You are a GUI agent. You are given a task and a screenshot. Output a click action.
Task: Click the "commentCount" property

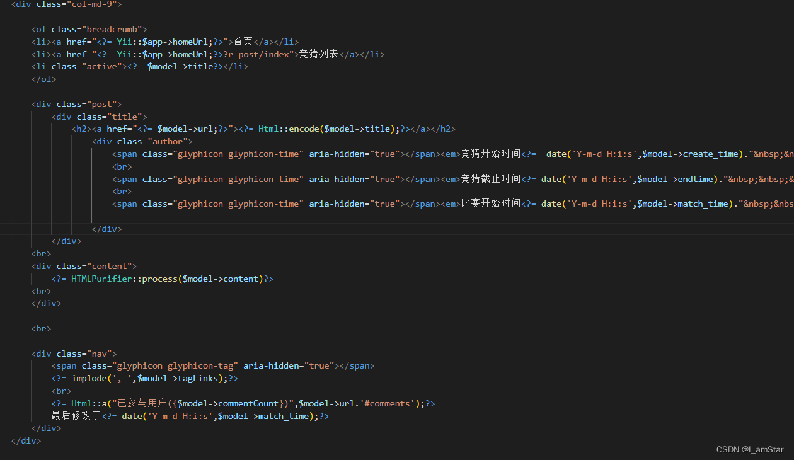(248, 403)
